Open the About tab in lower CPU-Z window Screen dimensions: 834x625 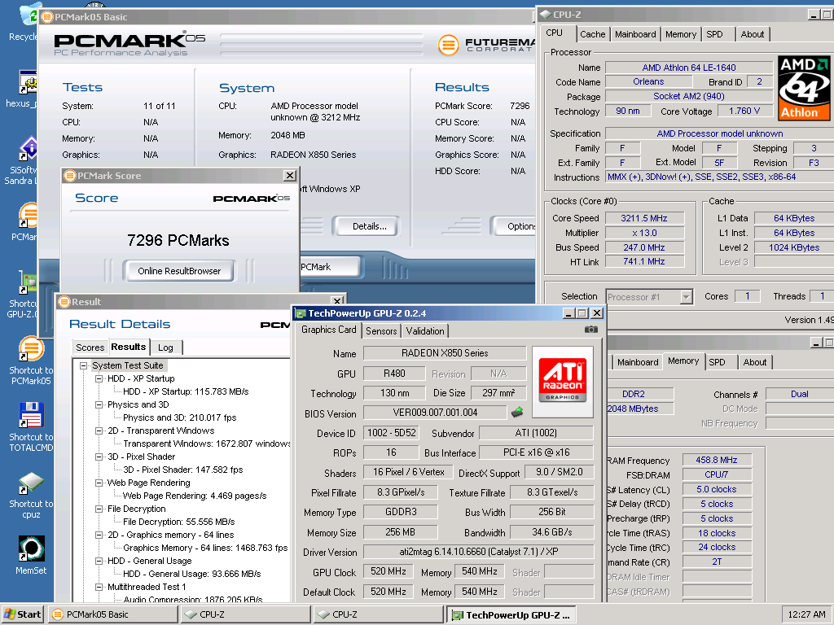pos(755,362)
